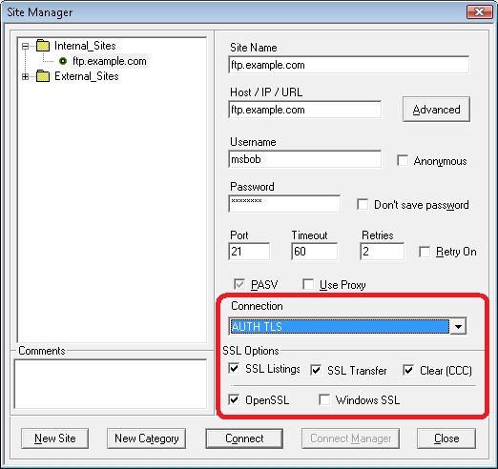Check Don't save password option
The image size is (498, 469).
pyautogui.click(x=363, y=204)
